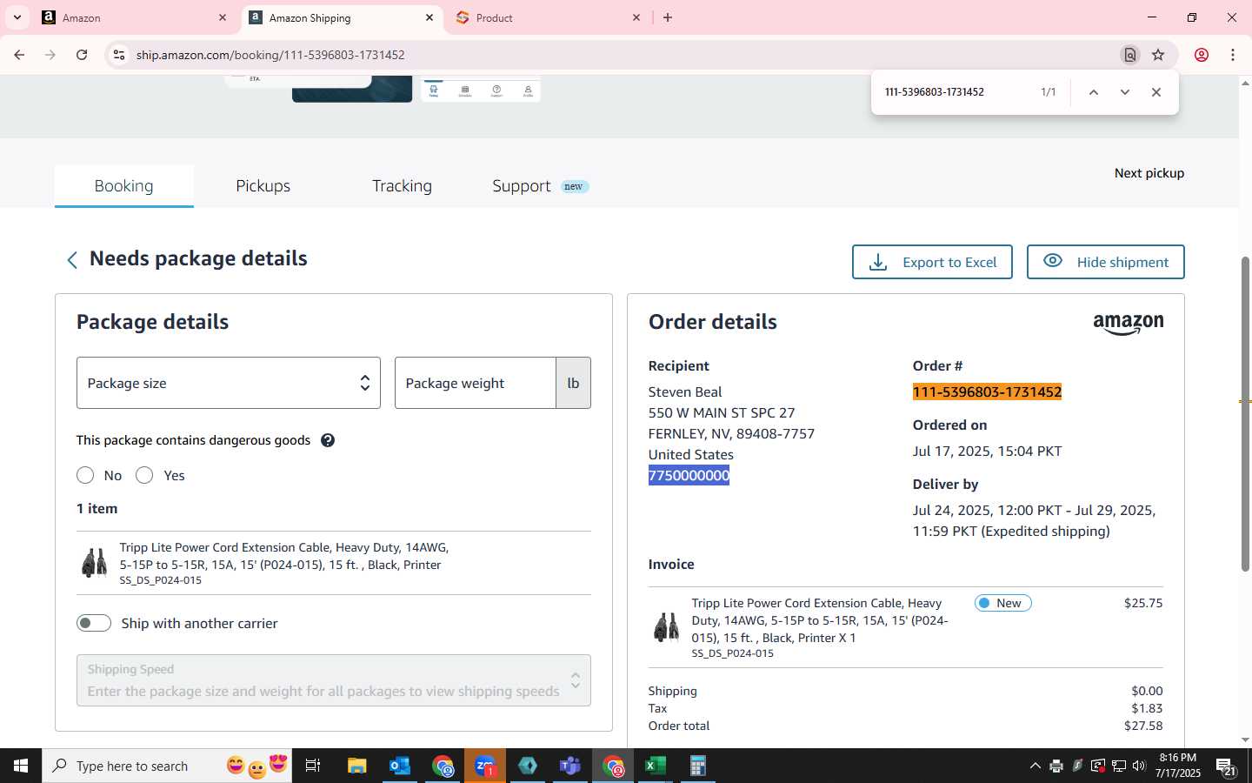Open a new browser tab
The height and width of the screenshot is (783, 1252).
[x=668, y=17]
